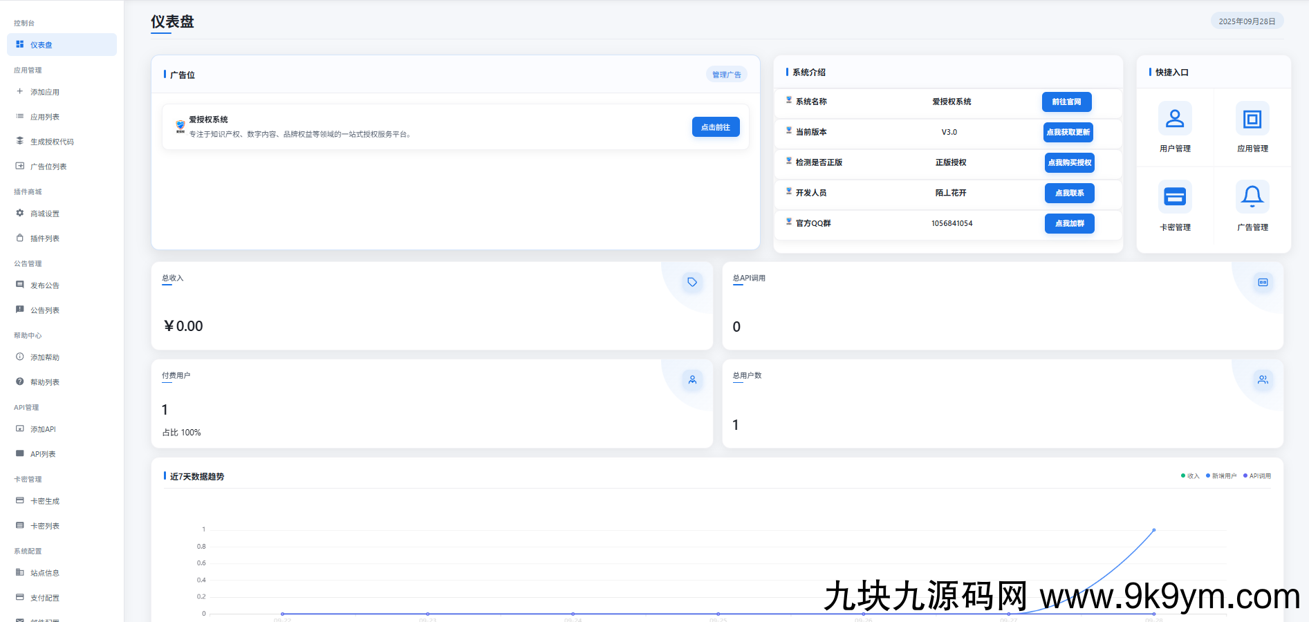Toggle the API调用 legend item
This screenshot has width=1309, height=622.
point(1257,475)
